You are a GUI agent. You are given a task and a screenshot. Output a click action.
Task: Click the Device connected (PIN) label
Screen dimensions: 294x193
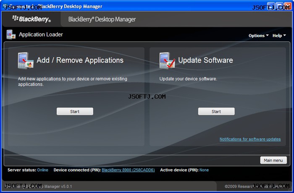tap(77, 170)
